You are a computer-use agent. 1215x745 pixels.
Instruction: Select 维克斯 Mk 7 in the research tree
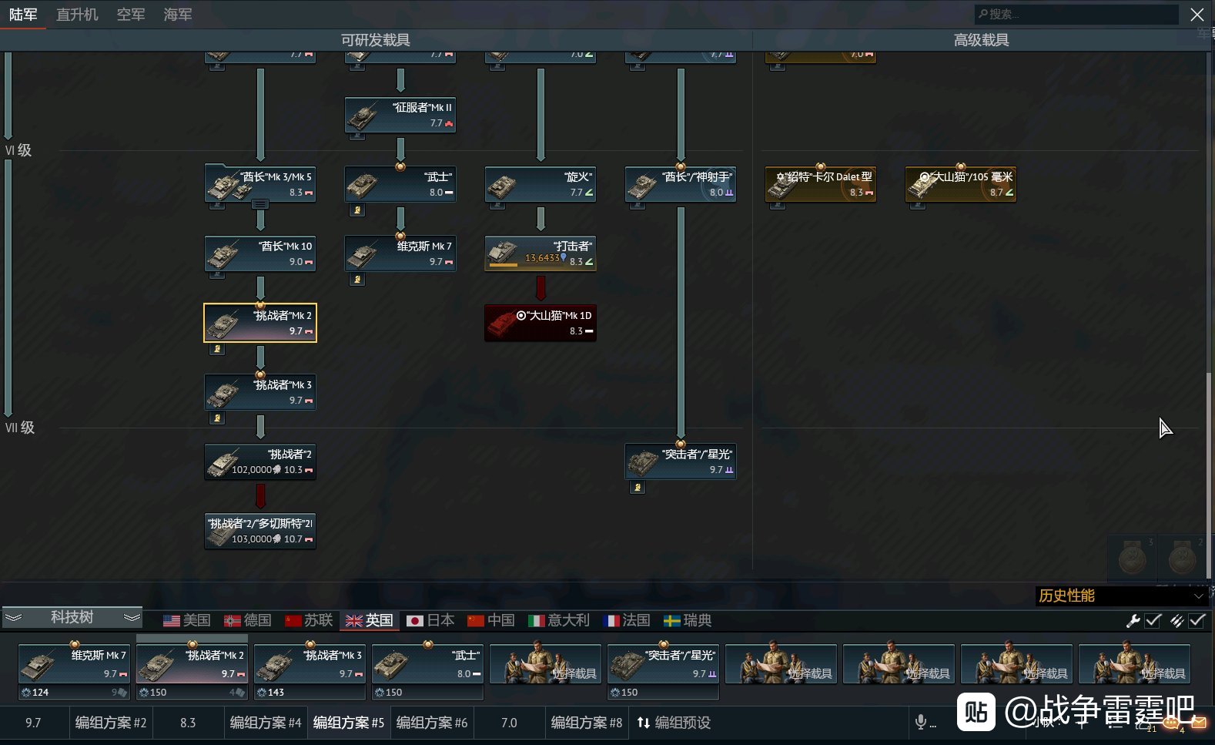click(400, 253)
